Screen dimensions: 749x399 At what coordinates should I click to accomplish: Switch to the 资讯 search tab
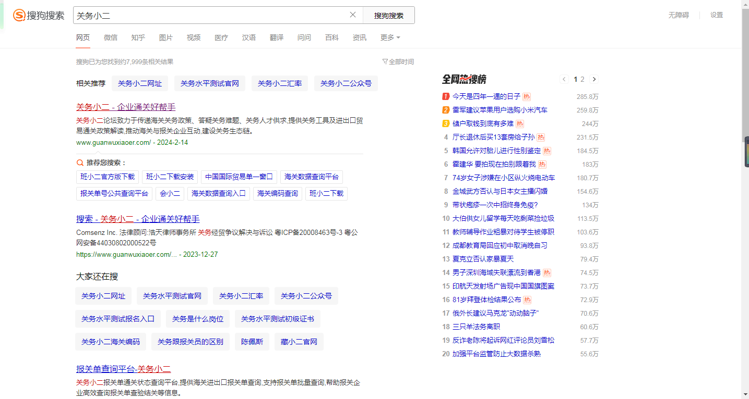(x=360, y=38)
